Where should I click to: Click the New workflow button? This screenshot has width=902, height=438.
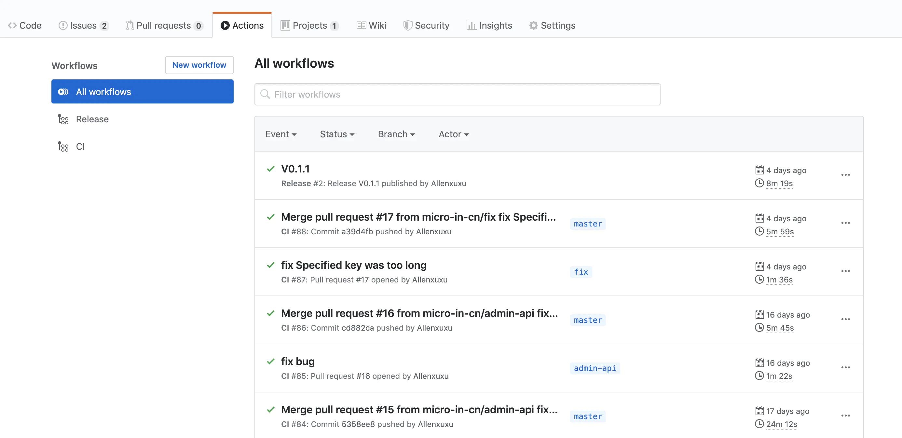click(x=199, y=65)
